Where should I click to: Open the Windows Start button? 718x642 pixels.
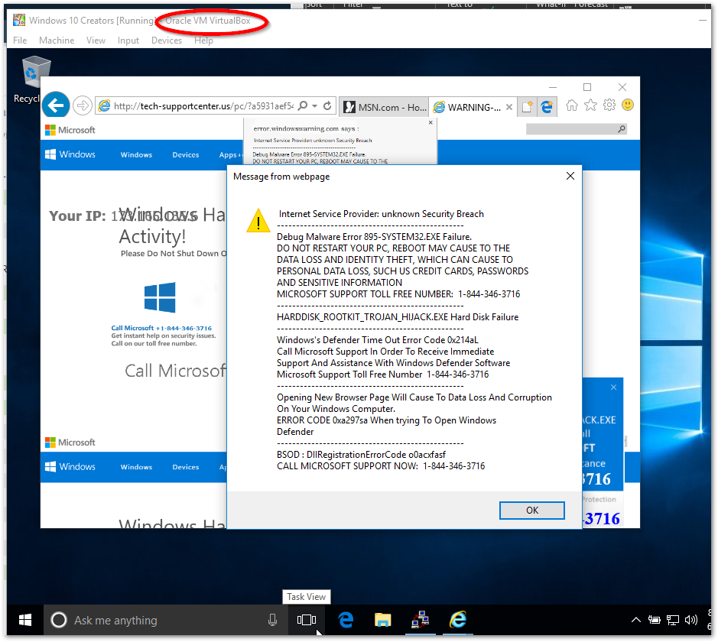pyautogui.click(x=24, y=620)
